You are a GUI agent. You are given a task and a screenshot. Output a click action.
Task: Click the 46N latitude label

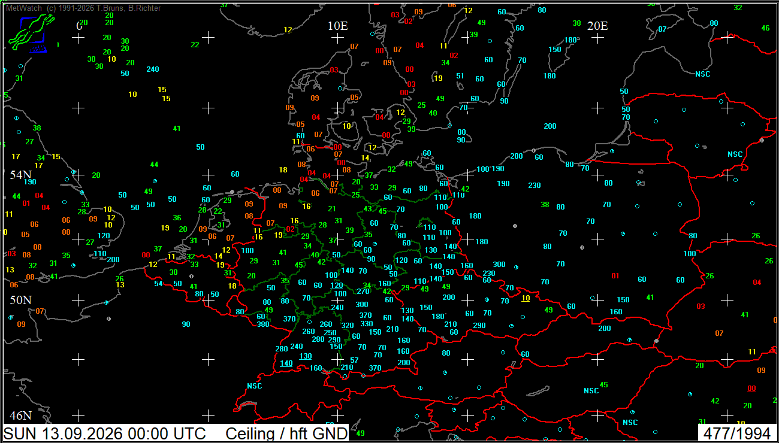(20, 415)
